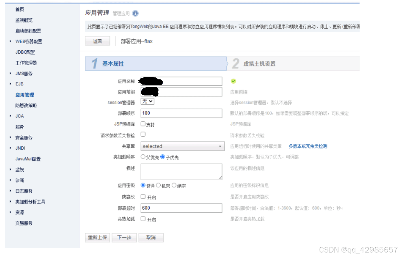The image size is (399, 257).
Task: Set 应用密级 to 机密
Action: 158,185
